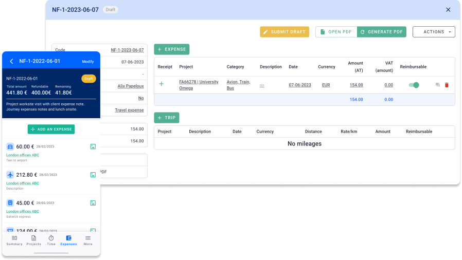Screen dimensions: 462x260
Task: Open London offices ABC link under 45.00 €
Action: pos(23,212)
